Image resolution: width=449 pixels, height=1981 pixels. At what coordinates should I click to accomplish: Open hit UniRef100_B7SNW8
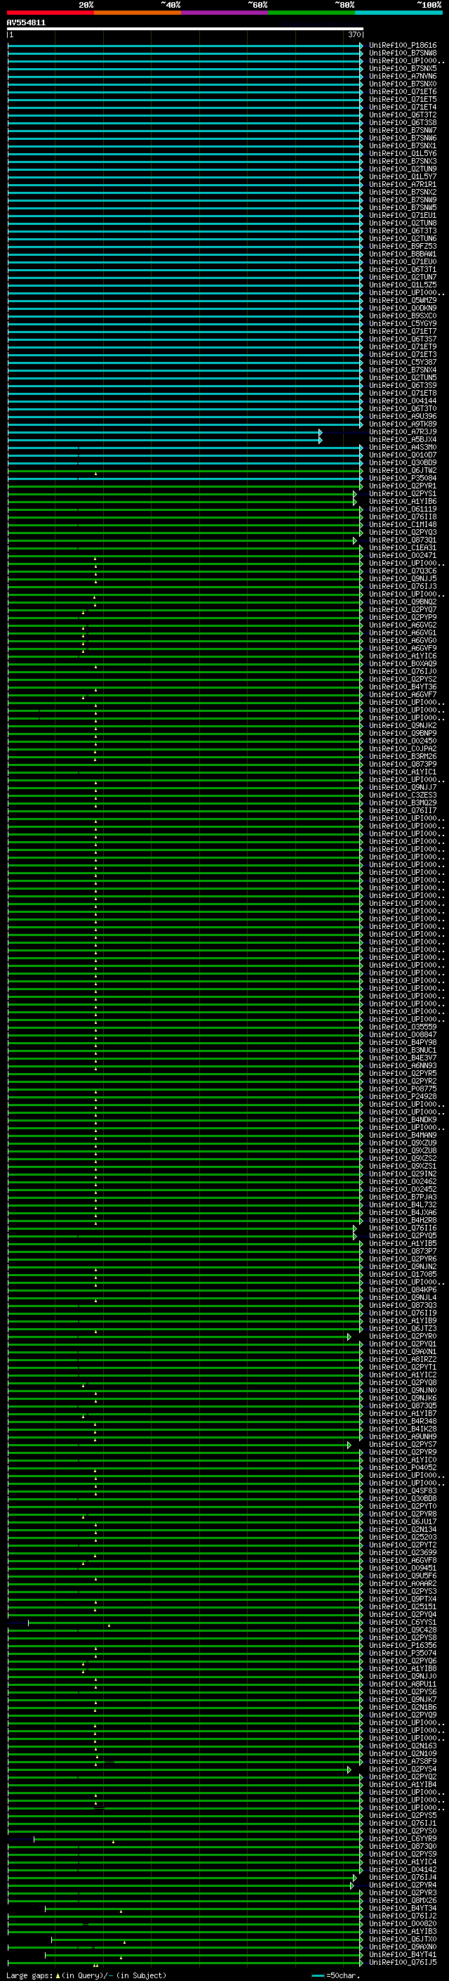(402, 53)
